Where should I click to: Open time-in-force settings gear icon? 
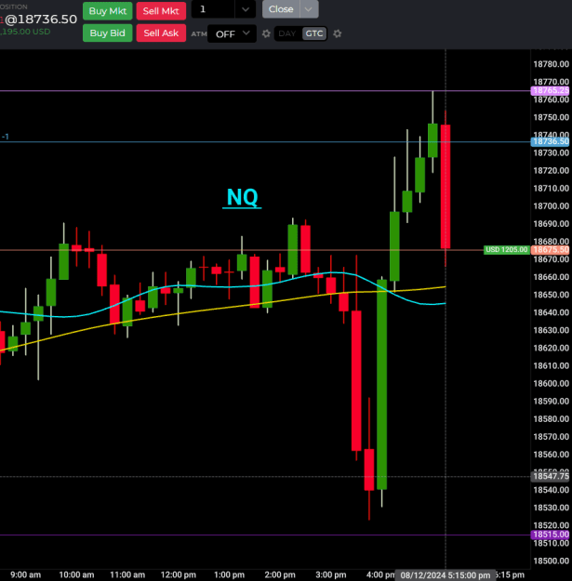(x=337, y=33)
